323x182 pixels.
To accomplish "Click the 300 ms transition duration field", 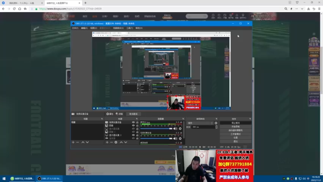I will click(203, 127).
